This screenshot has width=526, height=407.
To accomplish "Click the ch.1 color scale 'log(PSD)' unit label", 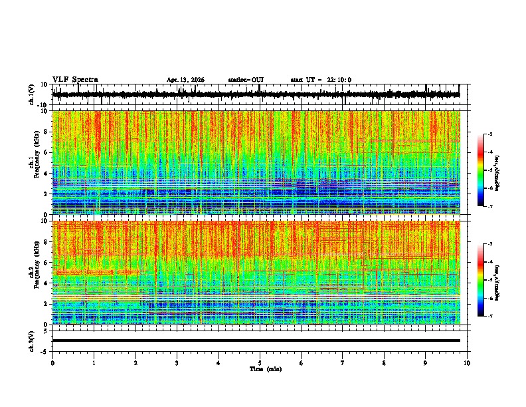I will tap(497, 174).
